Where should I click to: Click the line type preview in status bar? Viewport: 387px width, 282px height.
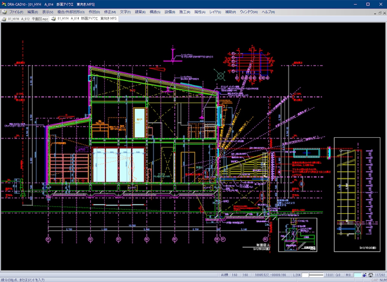[316, 275]
